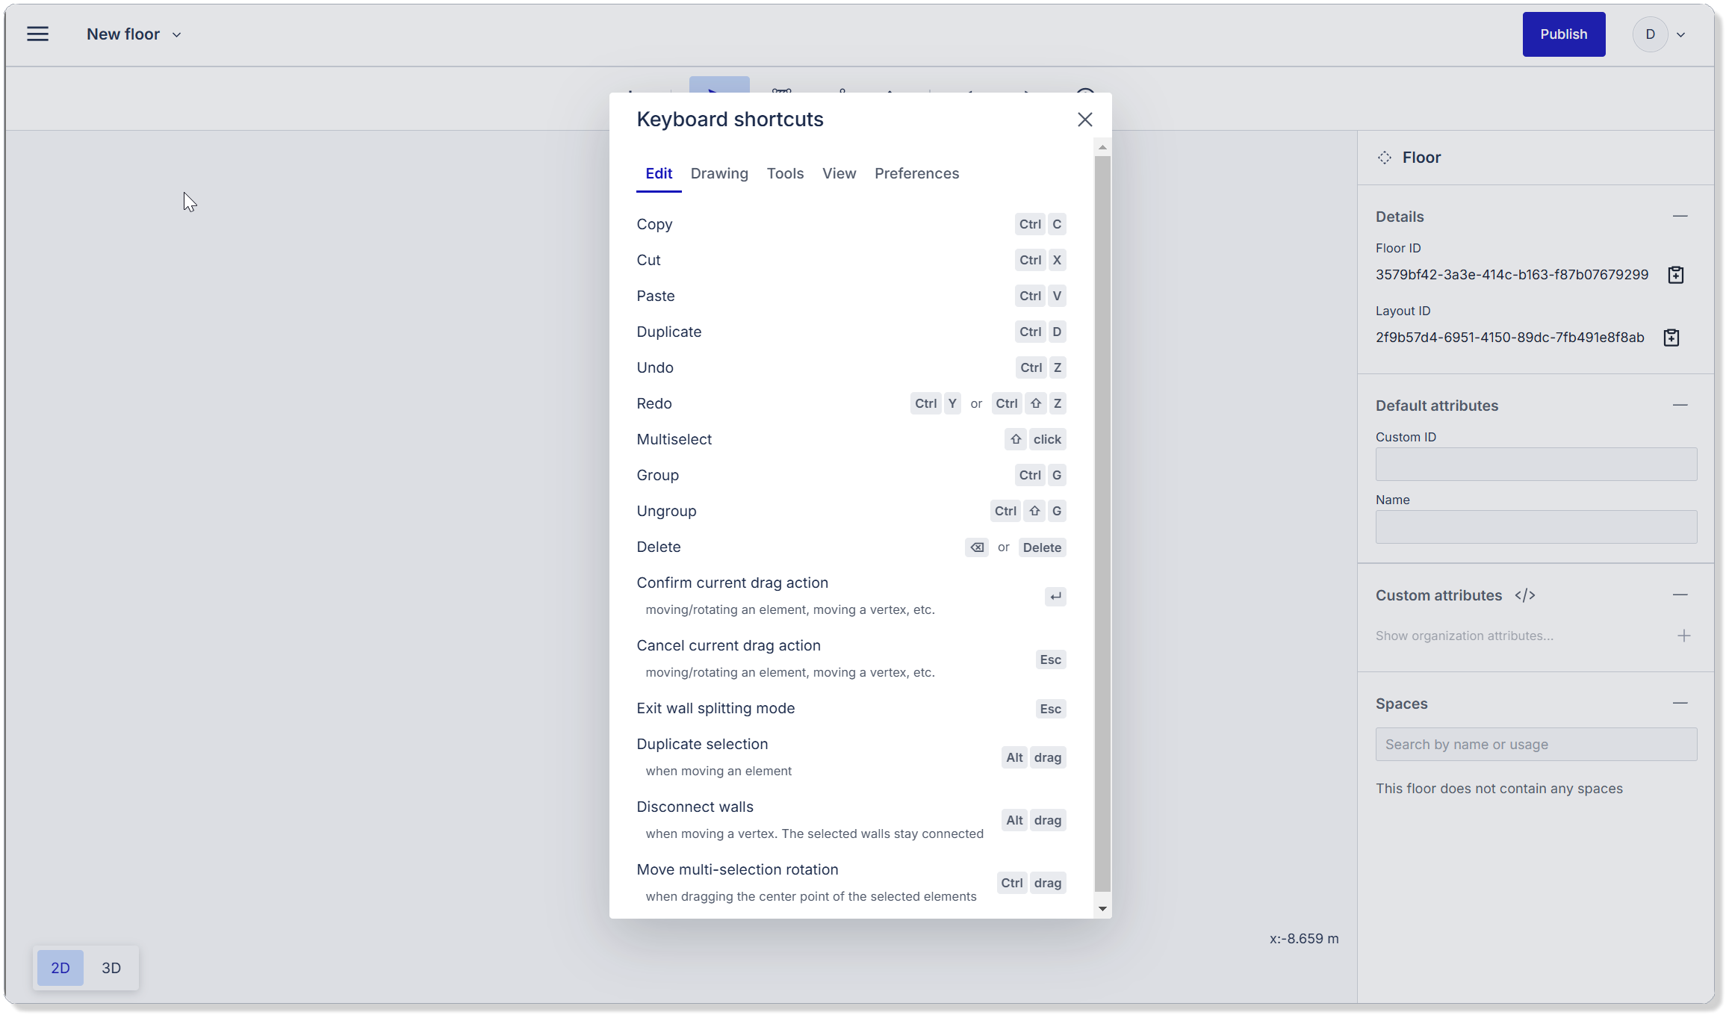Click the code icon next to Custom attributes
This screenshot has width=1726, height=1015.
[x=1525, y=595]
